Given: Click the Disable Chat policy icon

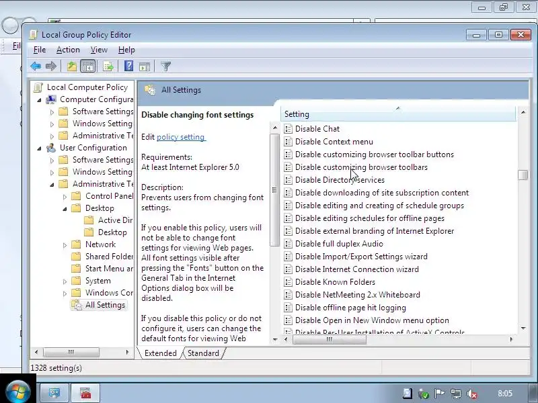Looking at the screenshot, I should pyautogui.click(x=289, y=129).
